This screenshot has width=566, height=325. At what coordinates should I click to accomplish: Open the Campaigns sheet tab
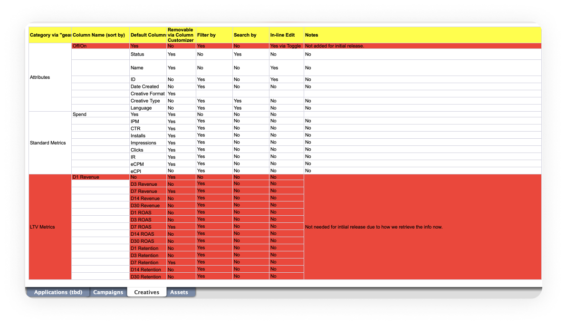[108, 292]
